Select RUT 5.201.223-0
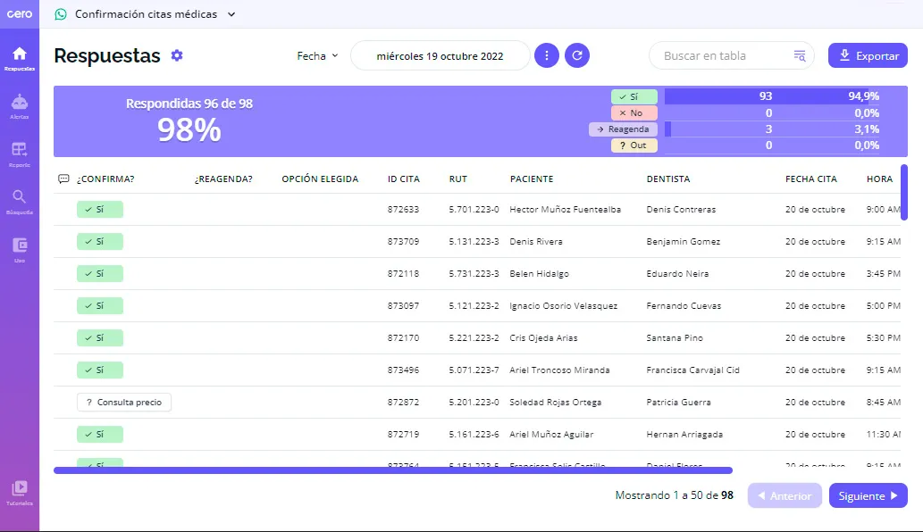Viewport: 923px width, 532px height. [x=474, y=402]
